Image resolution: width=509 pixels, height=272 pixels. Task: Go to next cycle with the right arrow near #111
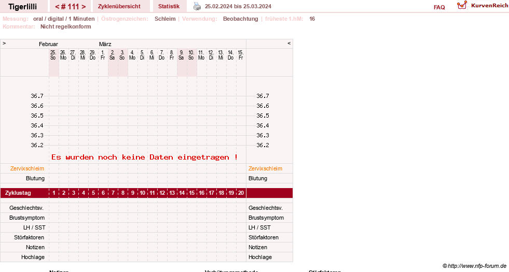84,7
